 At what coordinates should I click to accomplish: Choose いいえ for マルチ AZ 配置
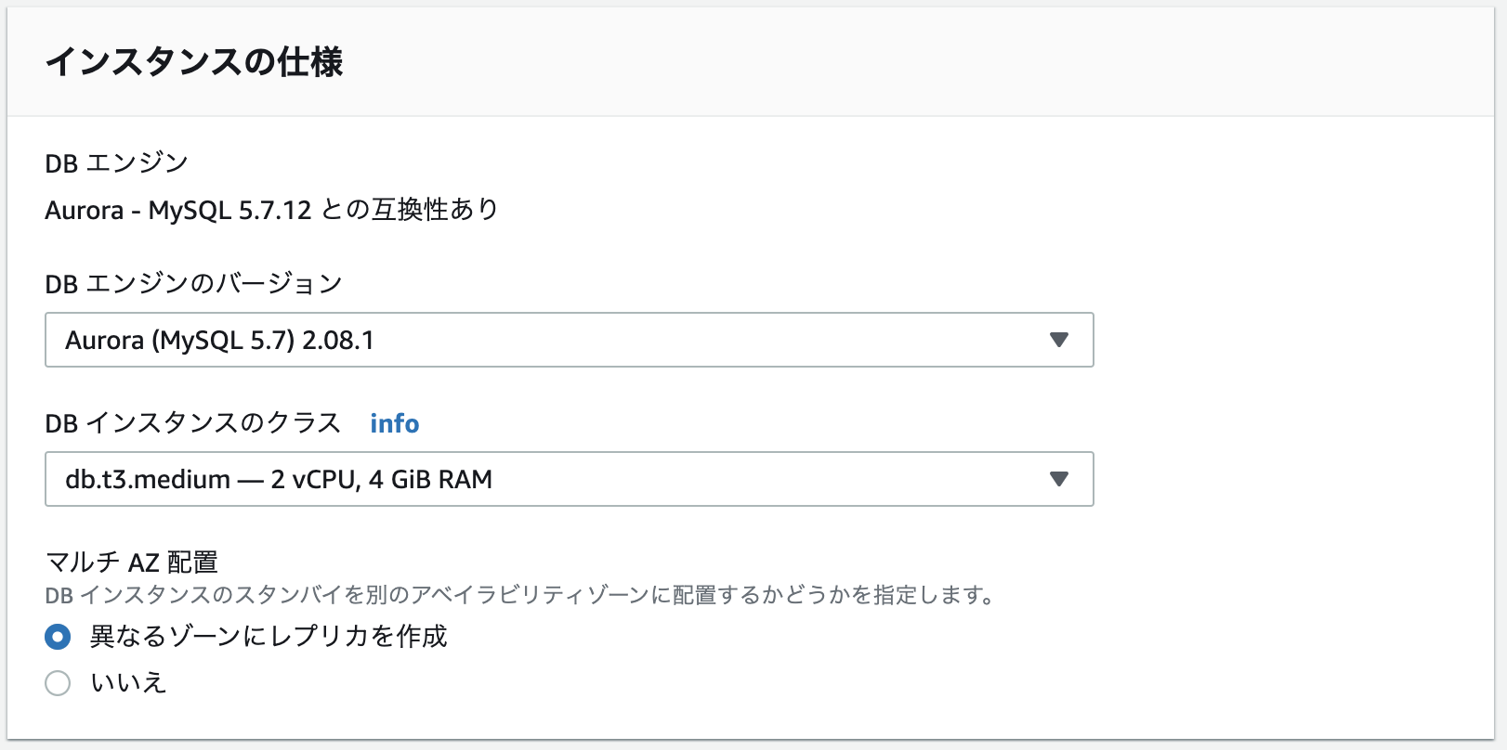point(58,682)
